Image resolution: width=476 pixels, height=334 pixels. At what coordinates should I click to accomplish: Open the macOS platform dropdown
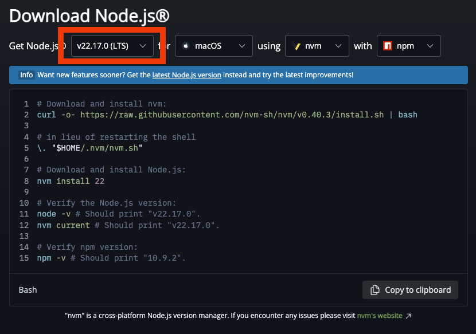[214, 46]
